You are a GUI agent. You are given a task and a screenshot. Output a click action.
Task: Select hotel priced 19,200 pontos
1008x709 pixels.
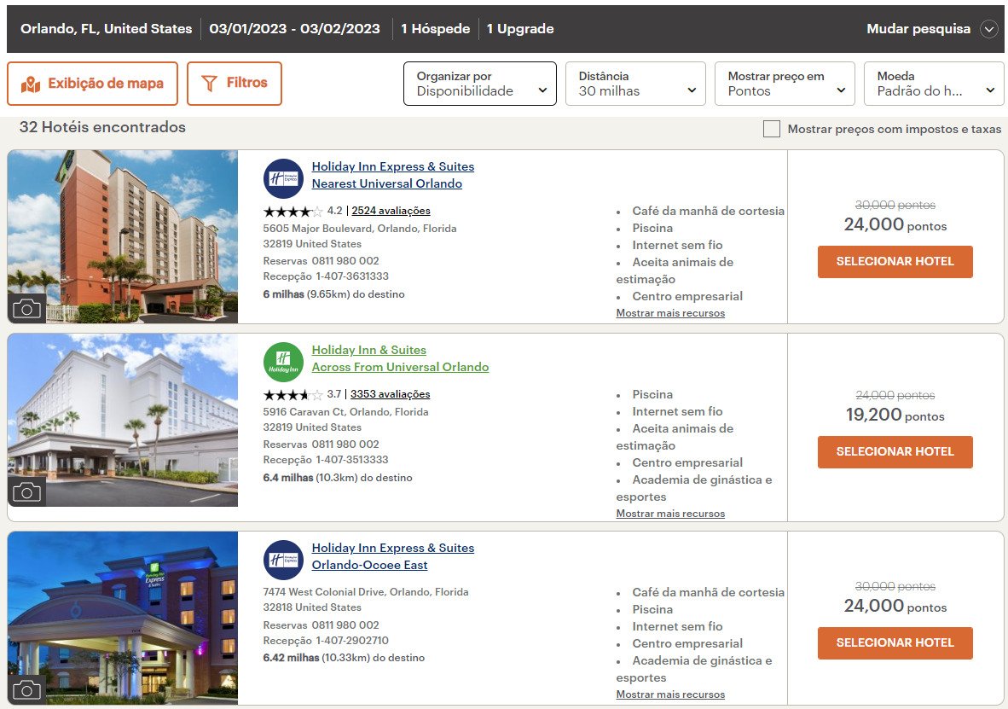coord(895,452)
